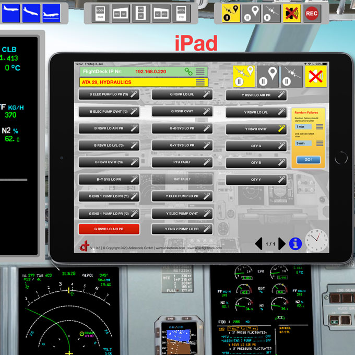Click gray pause position icon in top toolbar

tap(251, 13)
